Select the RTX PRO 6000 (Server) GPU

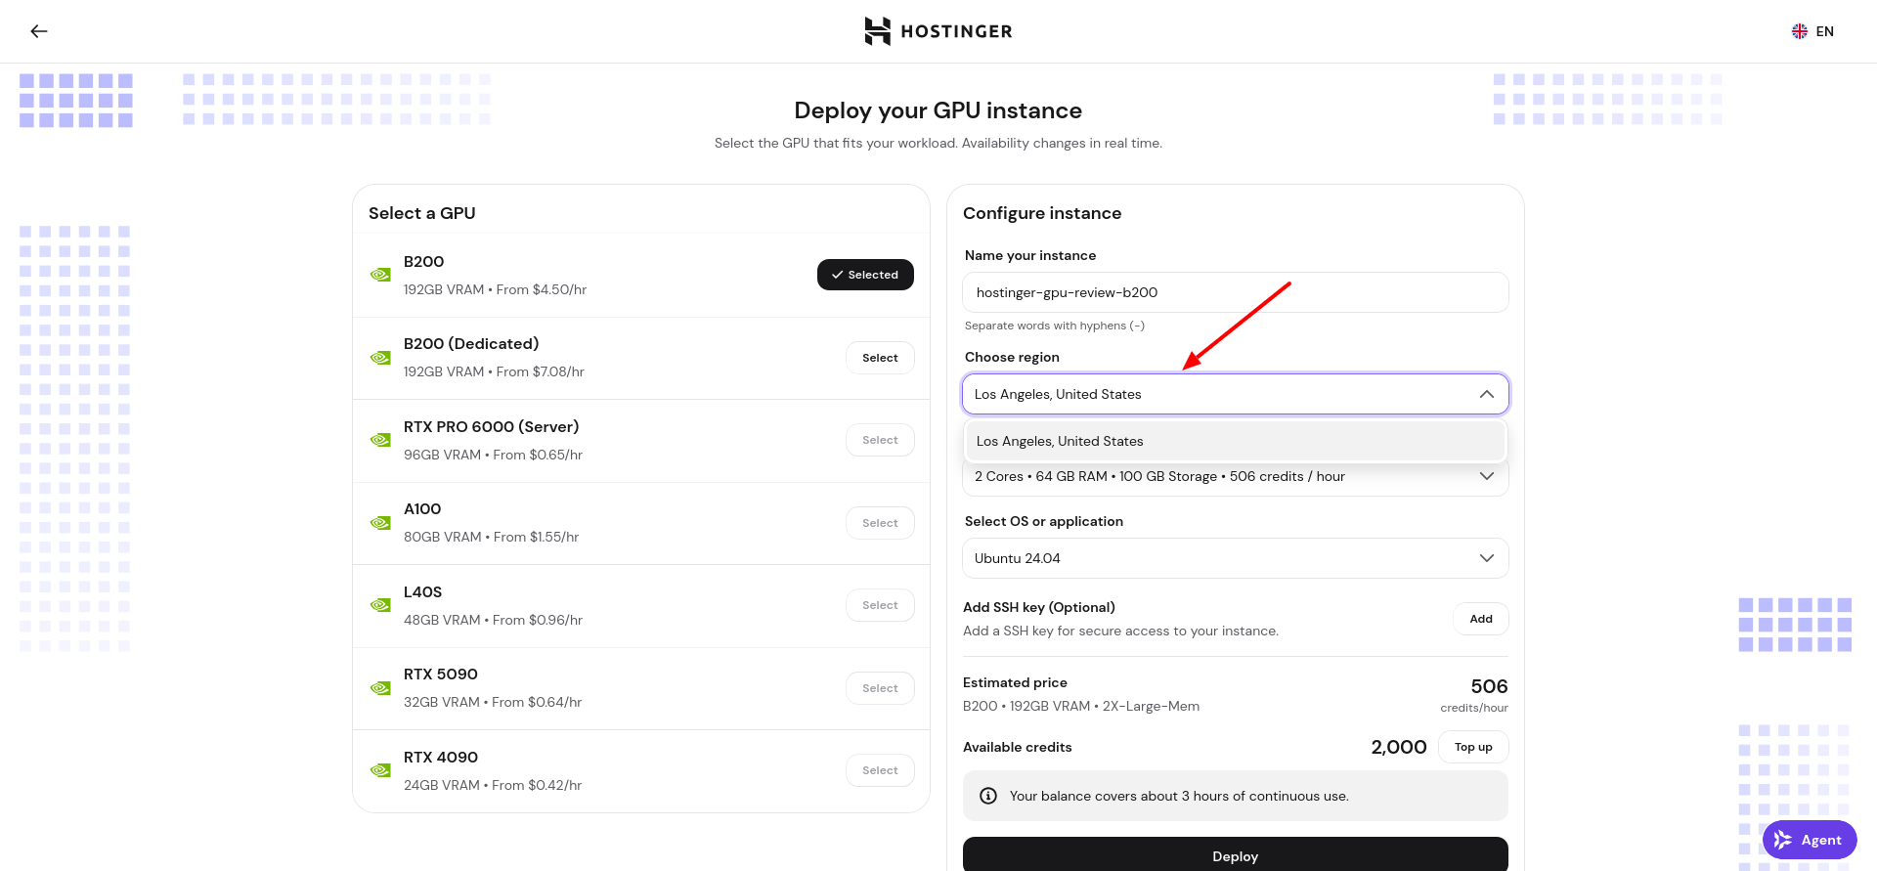click(880, 440)
